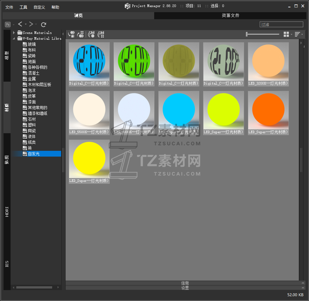
Task: Open the 玻璃 material category
Action: coord(32,44)
